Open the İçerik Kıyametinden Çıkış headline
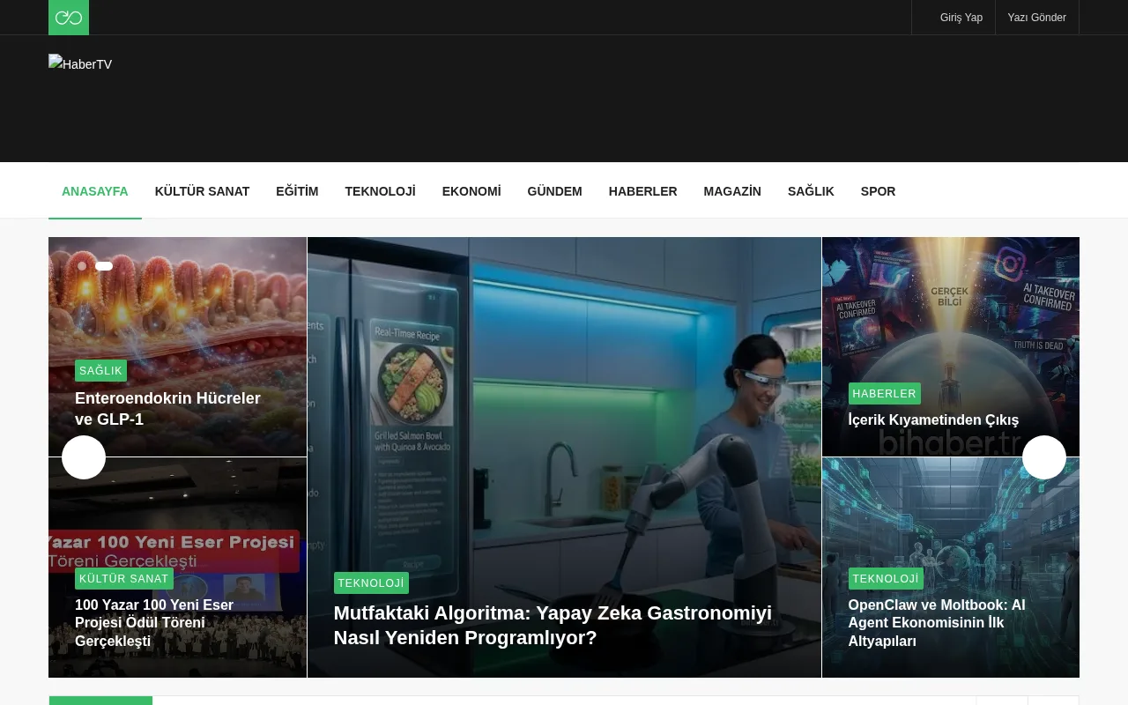 (933, 420)
